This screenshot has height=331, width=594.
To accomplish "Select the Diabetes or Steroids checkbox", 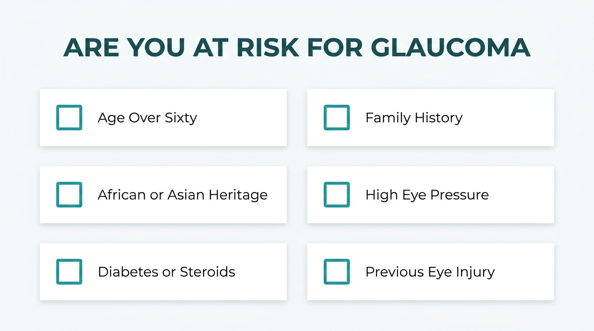I will (x=69, y=272).
